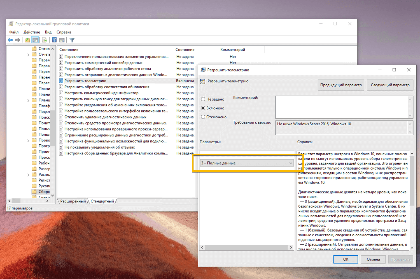Viewport: 420px width, 279px height.
Task: Open the Filter toolbar icon
Action: pyautogui.click(x=72, y=40)
